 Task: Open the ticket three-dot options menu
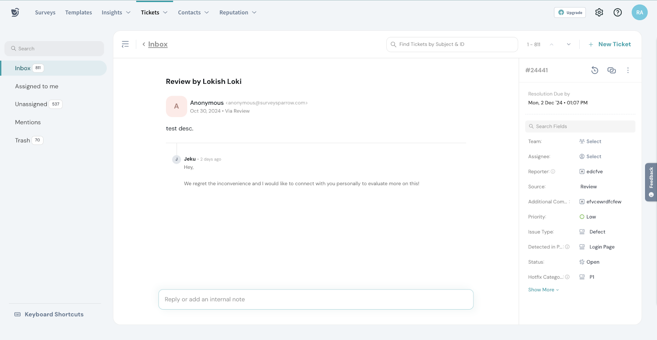pyautogui.click(x=628, y=70)
